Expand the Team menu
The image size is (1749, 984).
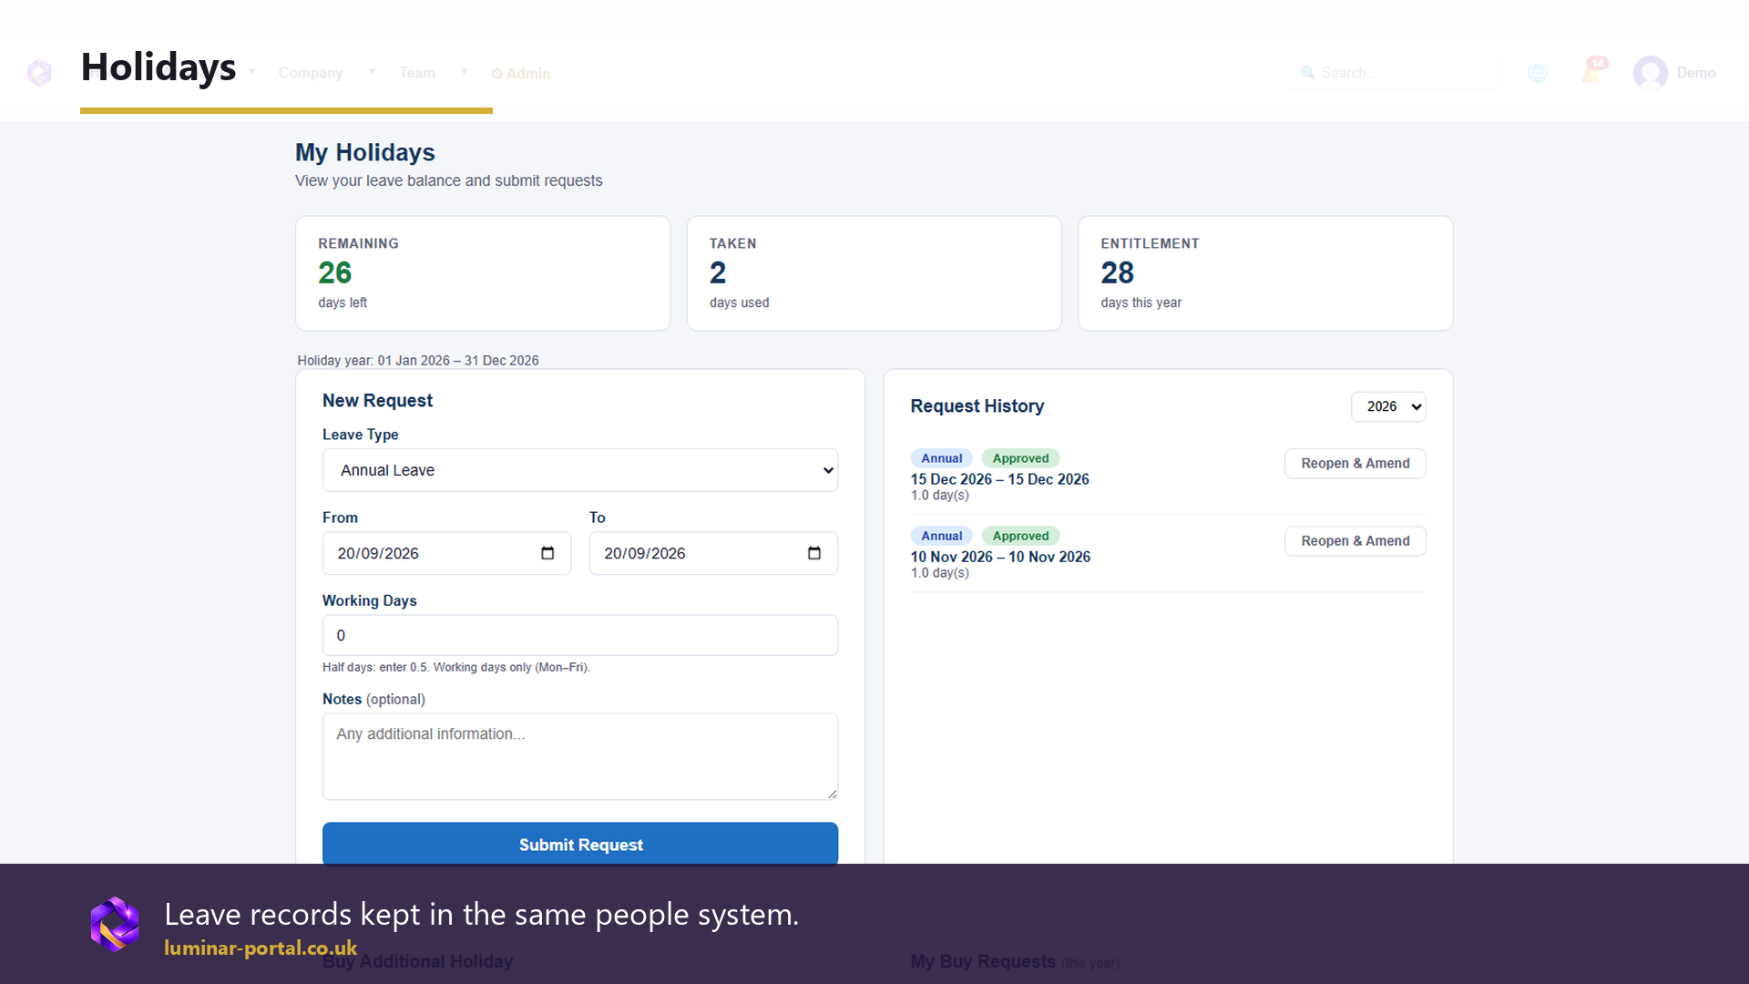tap(417, 72)
